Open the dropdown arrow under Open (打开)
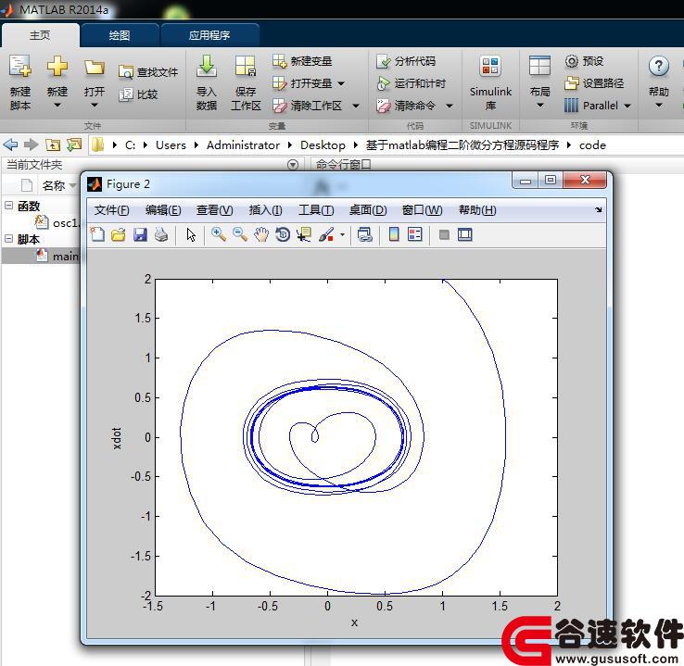Viewport: 684px width, 666px height. pyautogui.click(x=95, y=105)
